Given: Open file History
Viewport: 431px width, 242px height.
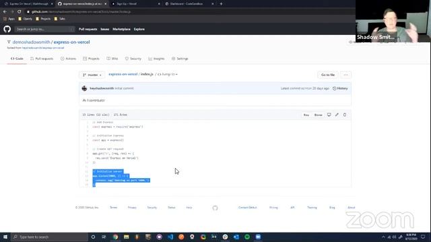Looking at the screenshot, I should coord(340,88).
